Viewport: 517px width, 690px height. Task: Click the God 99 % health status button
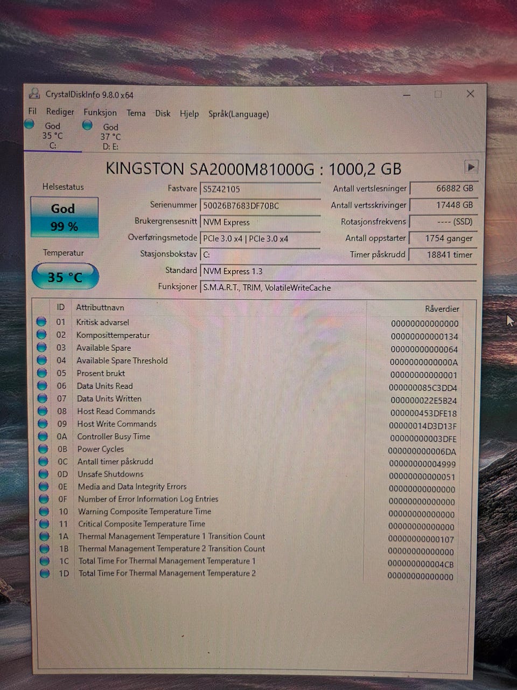64,217
